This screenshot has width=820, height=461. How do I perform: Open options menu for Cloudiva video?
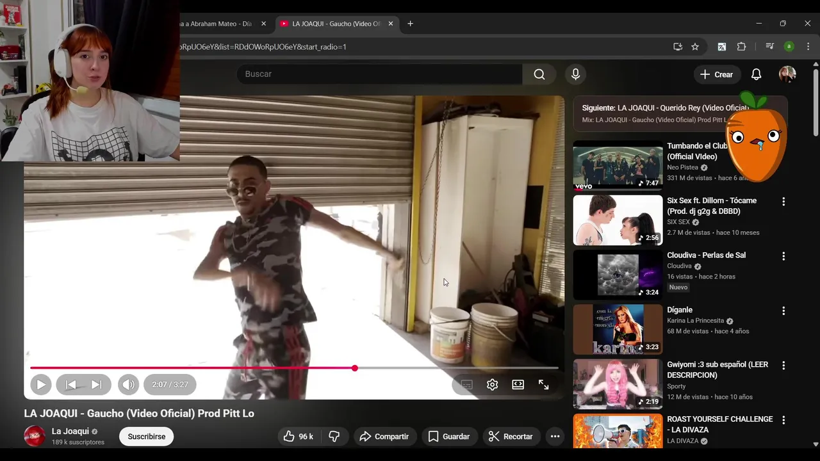pyautogui.click(x=783, y=256)
